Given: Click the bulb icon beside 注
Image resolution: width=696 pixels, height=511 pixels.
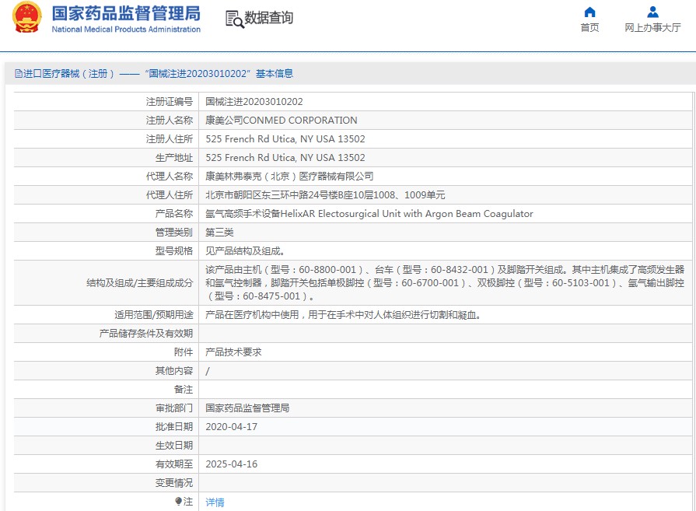Looking at the screenshot, I should [x=178, y=501].
